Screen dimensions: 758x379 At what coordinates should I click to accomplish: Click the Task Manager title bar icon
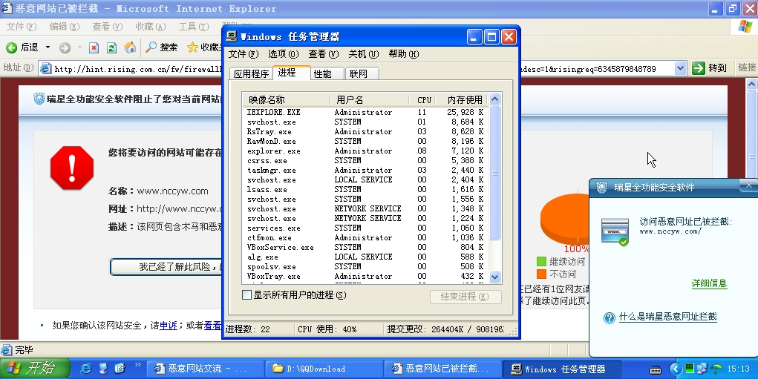tap(232, 36)
